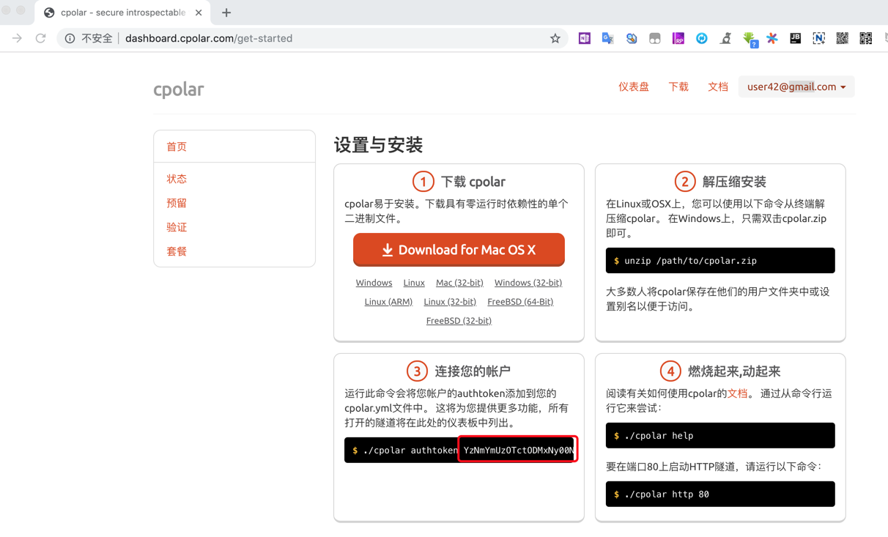Click the Windows download link
Screen dimensions: 888x537
tap(374, 283)
